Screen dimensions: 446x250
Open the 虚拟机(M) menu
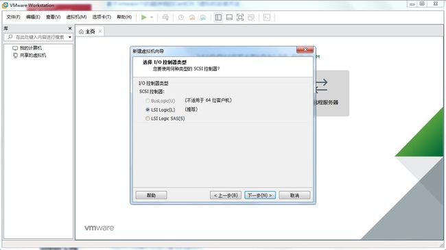(76, 17)
